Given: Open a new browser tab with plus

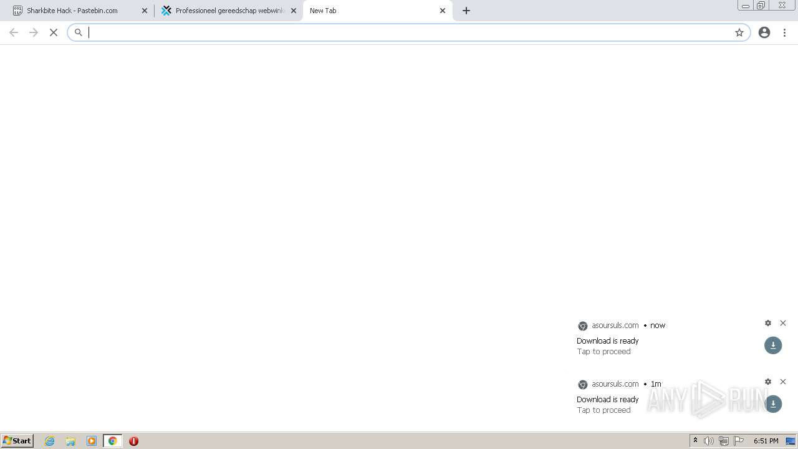Looking at the screenshot, I should 466,11.
